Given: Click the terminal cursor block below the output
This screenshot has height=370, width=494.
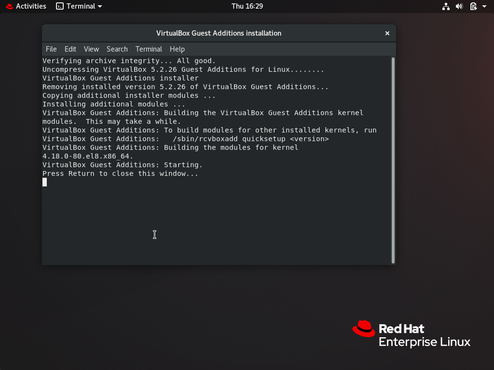Looking at the screenshot, I should [45, 182].
